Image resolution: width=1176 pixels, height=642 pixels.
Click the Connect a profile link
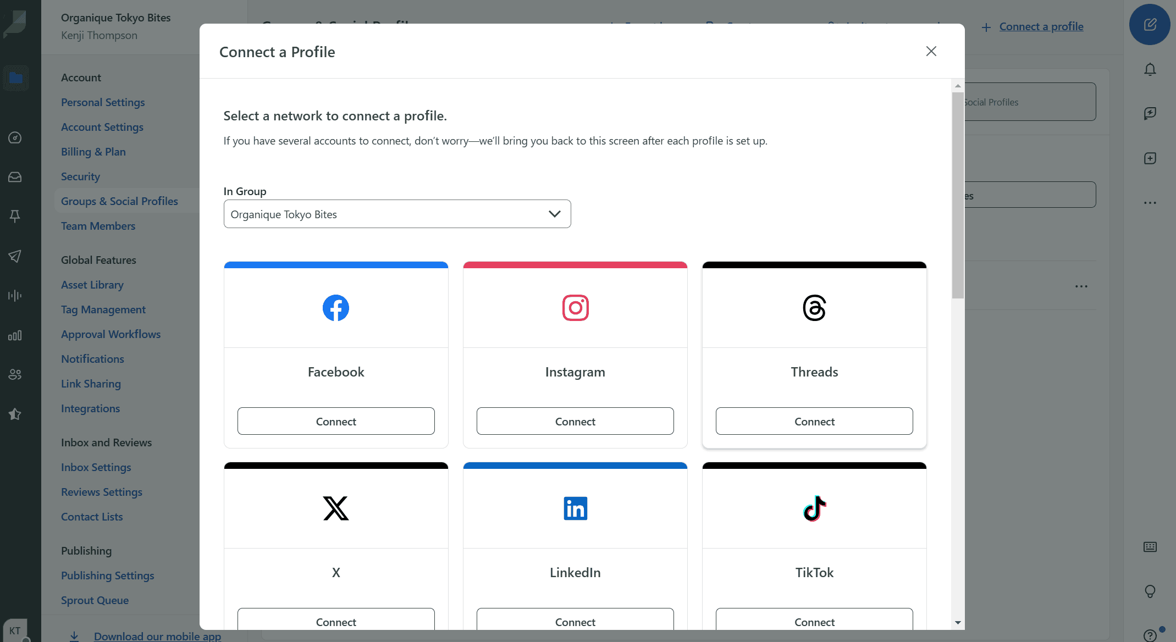click(1041, 26)
